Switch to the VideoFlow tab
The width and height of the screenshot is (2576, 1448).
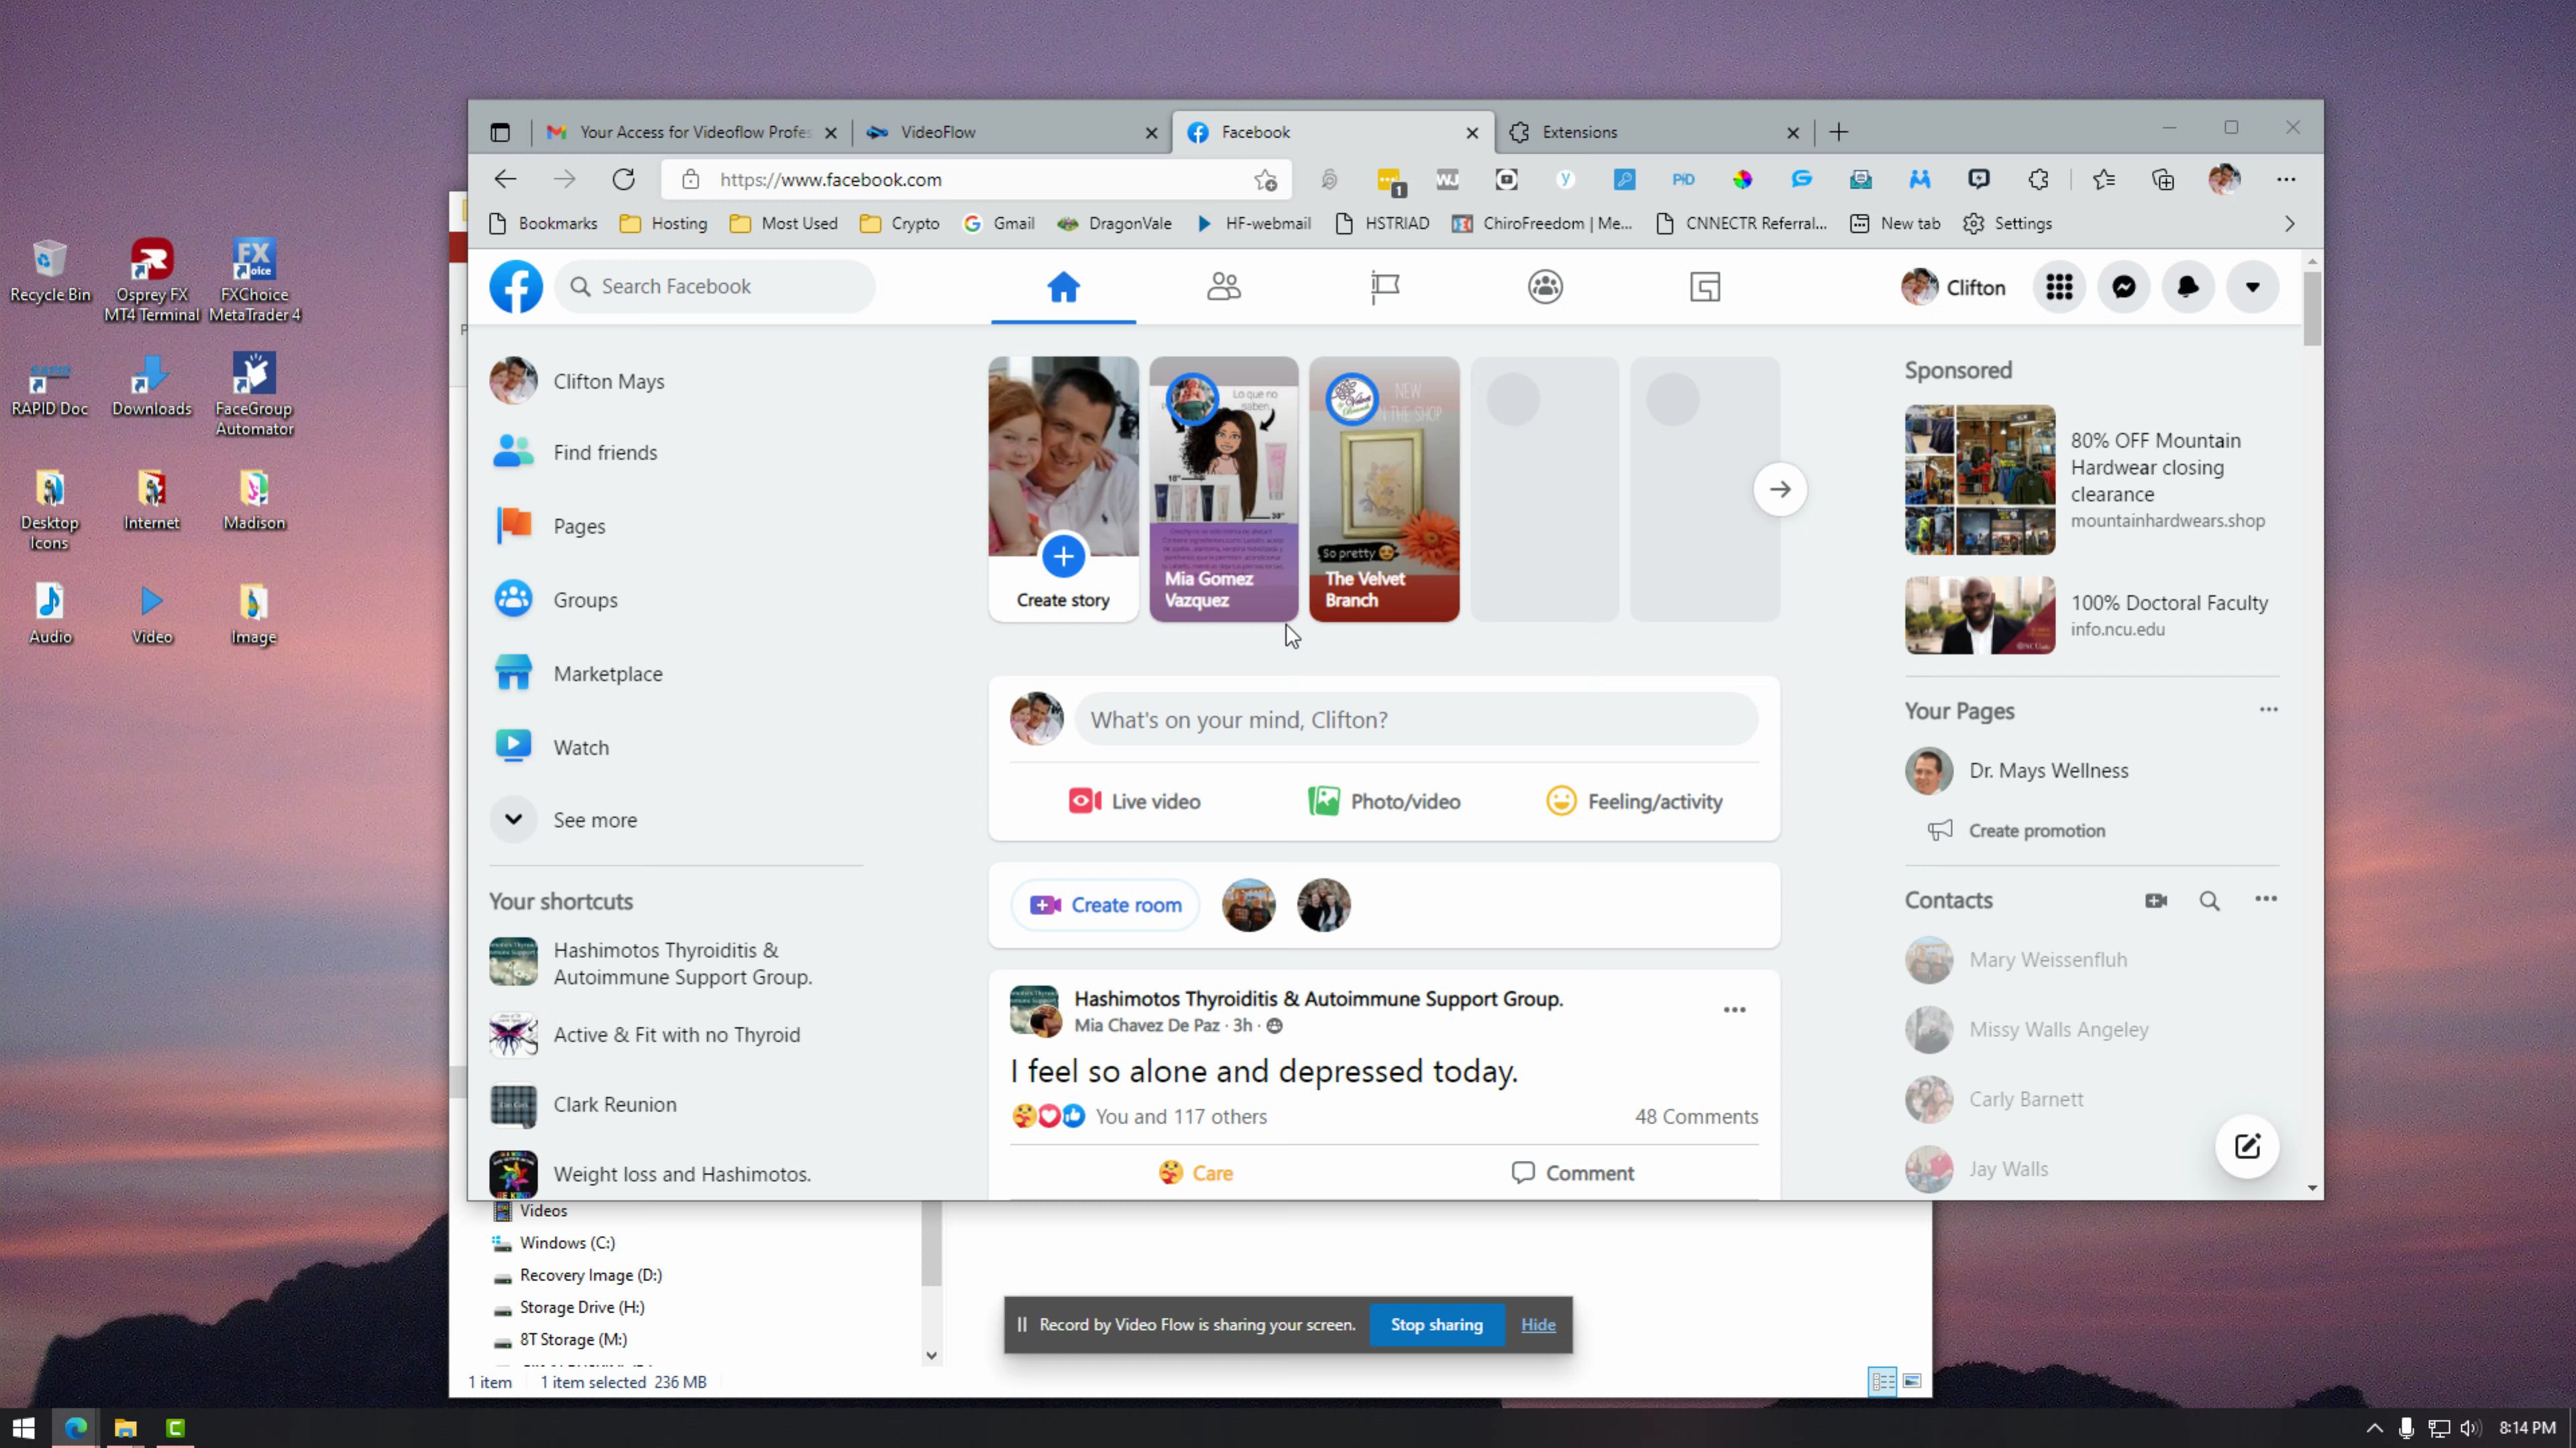click(1011, 132)
